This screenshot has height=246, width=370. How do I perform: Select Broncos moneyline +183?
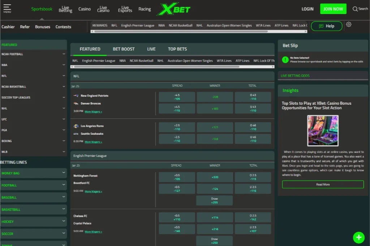click(x=215, y=109)
